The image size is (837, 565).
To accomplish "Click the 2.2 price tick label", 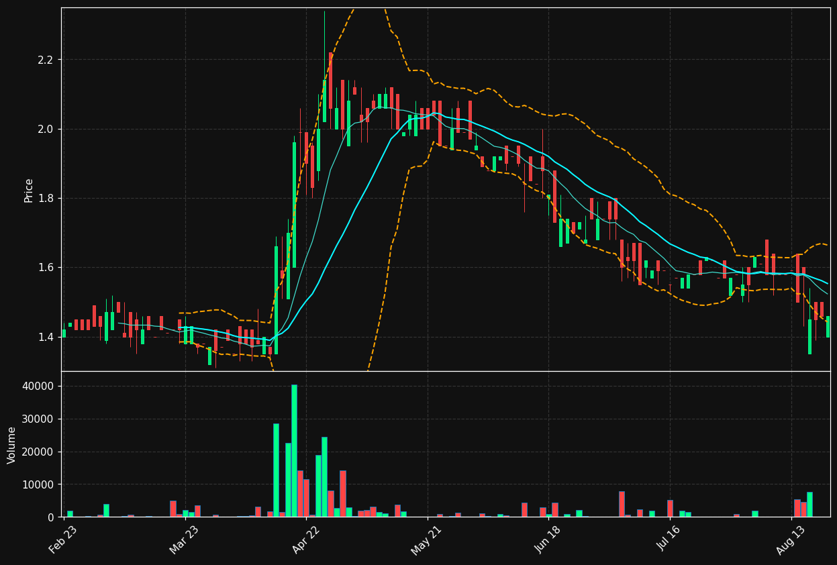I will tap(47, 60).
